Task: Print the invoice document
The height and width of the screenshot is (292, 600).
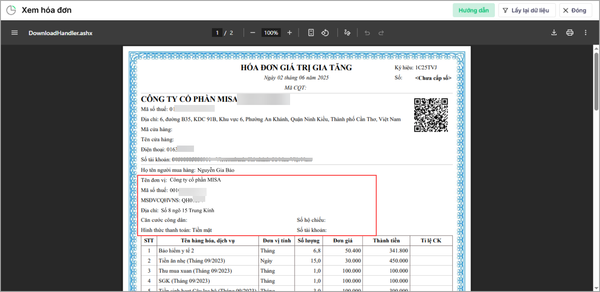Action: (570, 33)
